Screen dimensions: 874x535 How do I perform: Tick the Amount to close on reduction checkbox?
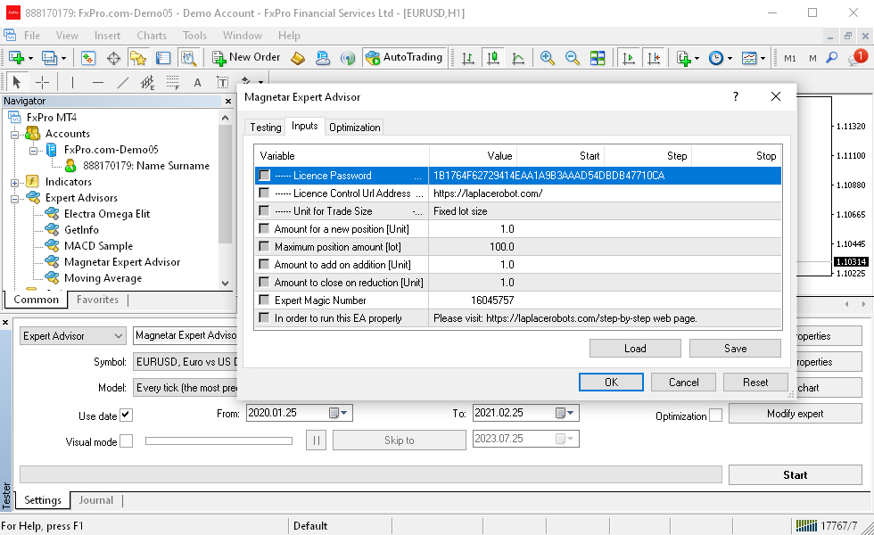pos(264,283)
